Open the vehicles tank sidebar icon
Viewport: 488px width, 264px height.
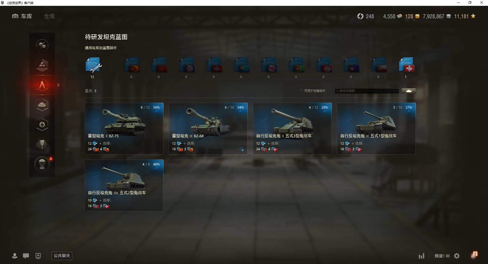coord(42,105)
